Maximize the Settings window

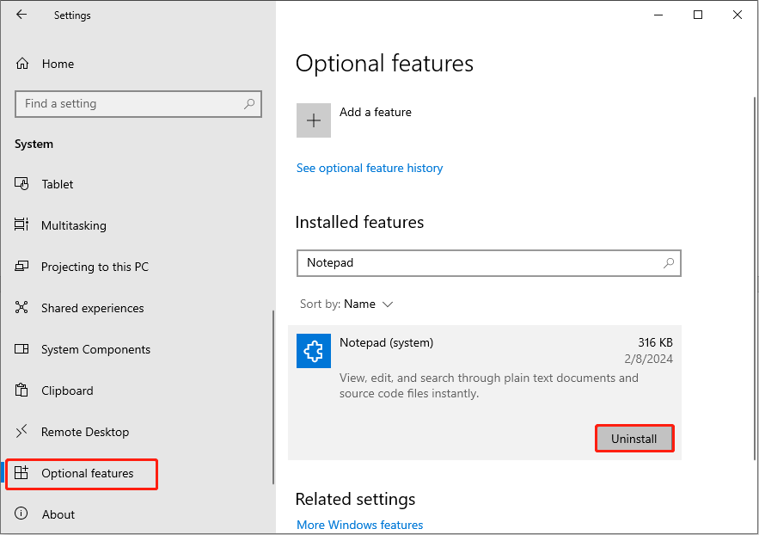coord(698,15)
